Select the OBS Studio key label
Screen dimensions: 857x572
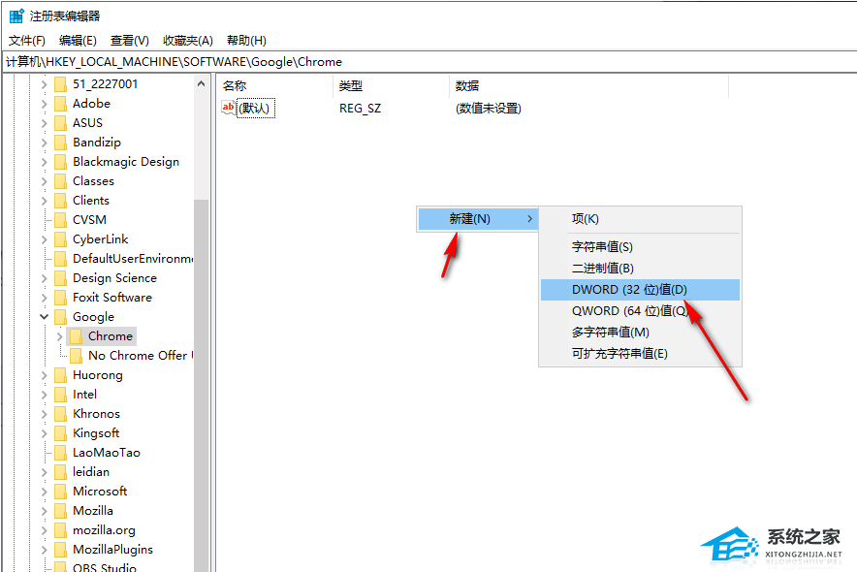click(105, 566)
